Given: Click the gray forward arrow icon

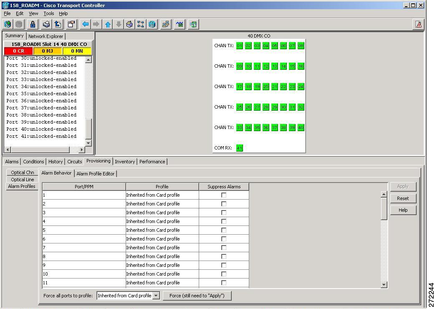Looking at the screenshot, I should pyautogui.click(x=96, y=24).
